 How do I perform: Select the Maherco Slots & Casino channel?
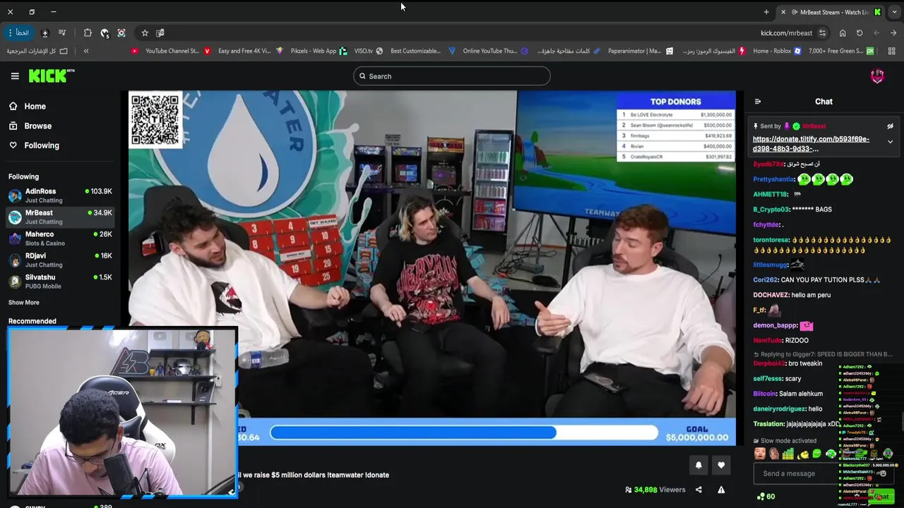pyautogui.click(x=60, y=238)
